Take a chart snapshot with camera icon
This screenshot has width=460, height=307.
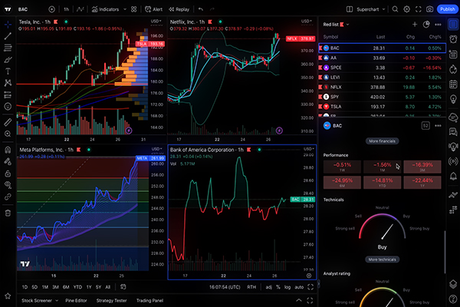tap(428, 9)
